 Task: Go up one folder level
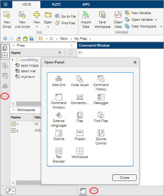(18, 39)
